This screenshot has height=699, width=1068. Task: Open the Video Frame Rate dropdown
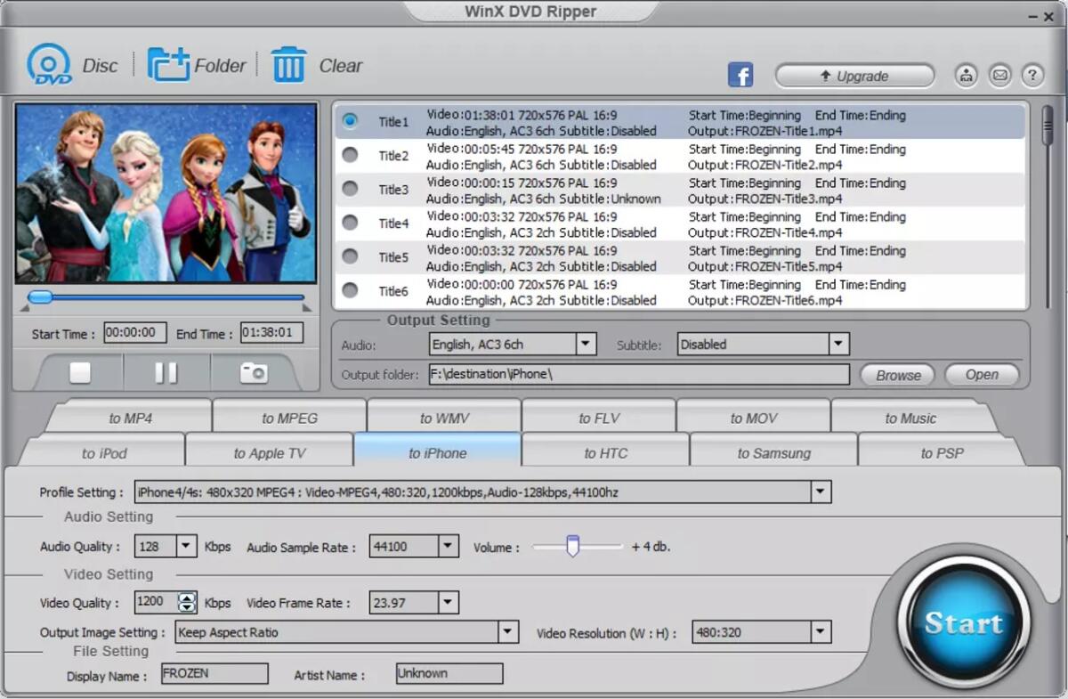click(x=448, y=602)
